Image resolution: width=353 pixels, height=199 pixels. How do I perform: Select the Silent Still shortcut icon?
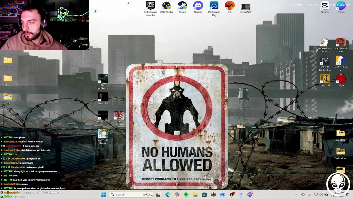click(x=103, y=99)
